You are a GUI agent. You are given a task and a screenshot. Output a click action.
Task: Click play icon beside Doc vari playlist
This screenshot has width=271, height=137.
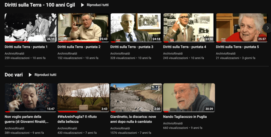(x=30, y=75)
